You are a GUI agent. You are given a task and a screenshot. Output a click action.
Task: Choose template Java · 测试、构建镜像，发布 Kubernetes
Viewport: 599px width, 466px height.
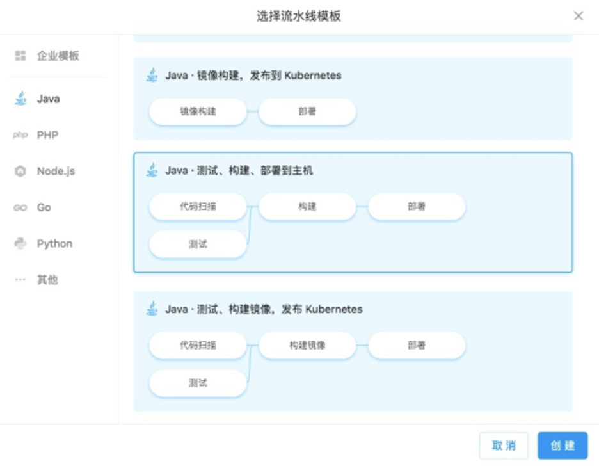353,351
